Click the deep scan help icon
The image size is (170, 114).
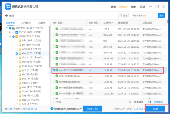pos(52,109)
